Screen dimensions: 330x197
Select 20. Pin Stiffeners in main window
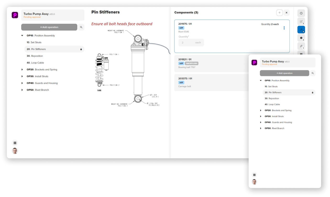[54, 49]
